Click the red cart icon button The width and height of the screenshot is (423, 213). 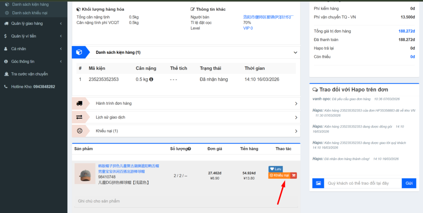pos(294,175)
